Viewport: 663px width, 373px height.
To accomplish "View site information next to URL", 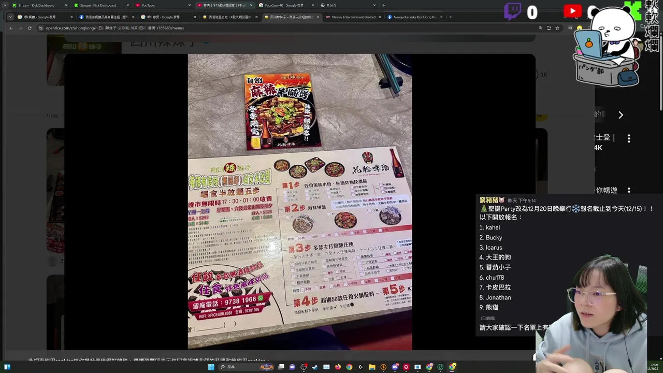I will 40,28.
